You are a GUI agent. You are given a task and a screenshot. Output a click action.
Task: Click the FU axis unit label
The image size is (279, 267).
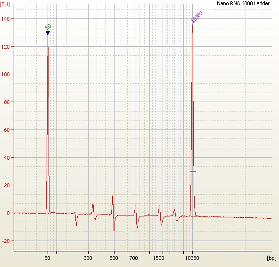pos(5,4)
